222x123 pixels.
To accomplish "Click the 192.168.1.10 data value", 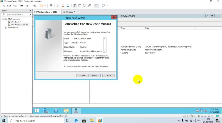I will 150,53.
